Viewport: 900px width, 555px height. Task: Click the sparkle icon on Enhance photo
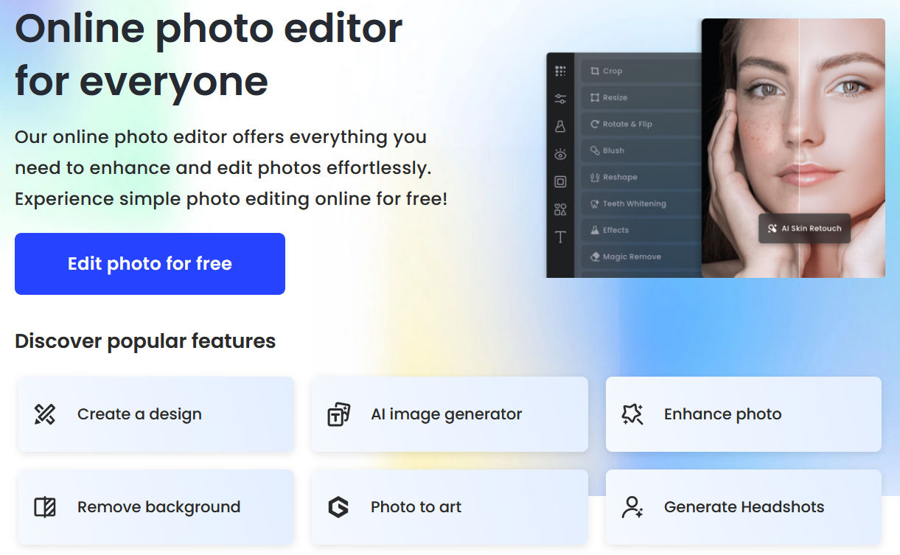(x=632, y=414)
